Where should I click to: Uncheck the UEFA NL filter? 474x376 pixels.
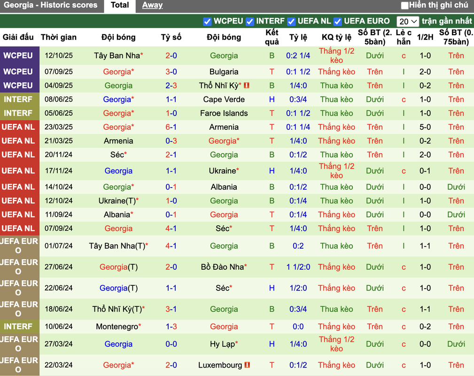(291, 22)
